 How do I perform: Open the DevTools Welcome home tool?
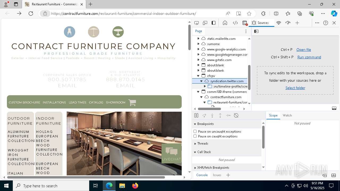(x=225, y=23)
